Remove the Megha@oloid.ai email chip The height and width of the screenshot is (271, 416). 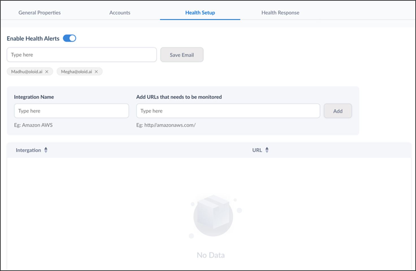96,72
